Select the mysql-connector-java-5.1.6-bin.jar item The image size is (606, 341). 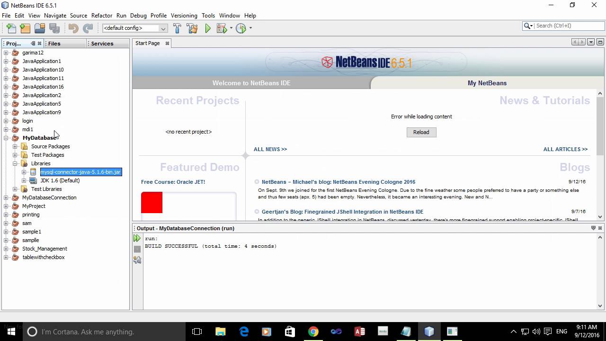pos(81,172)
